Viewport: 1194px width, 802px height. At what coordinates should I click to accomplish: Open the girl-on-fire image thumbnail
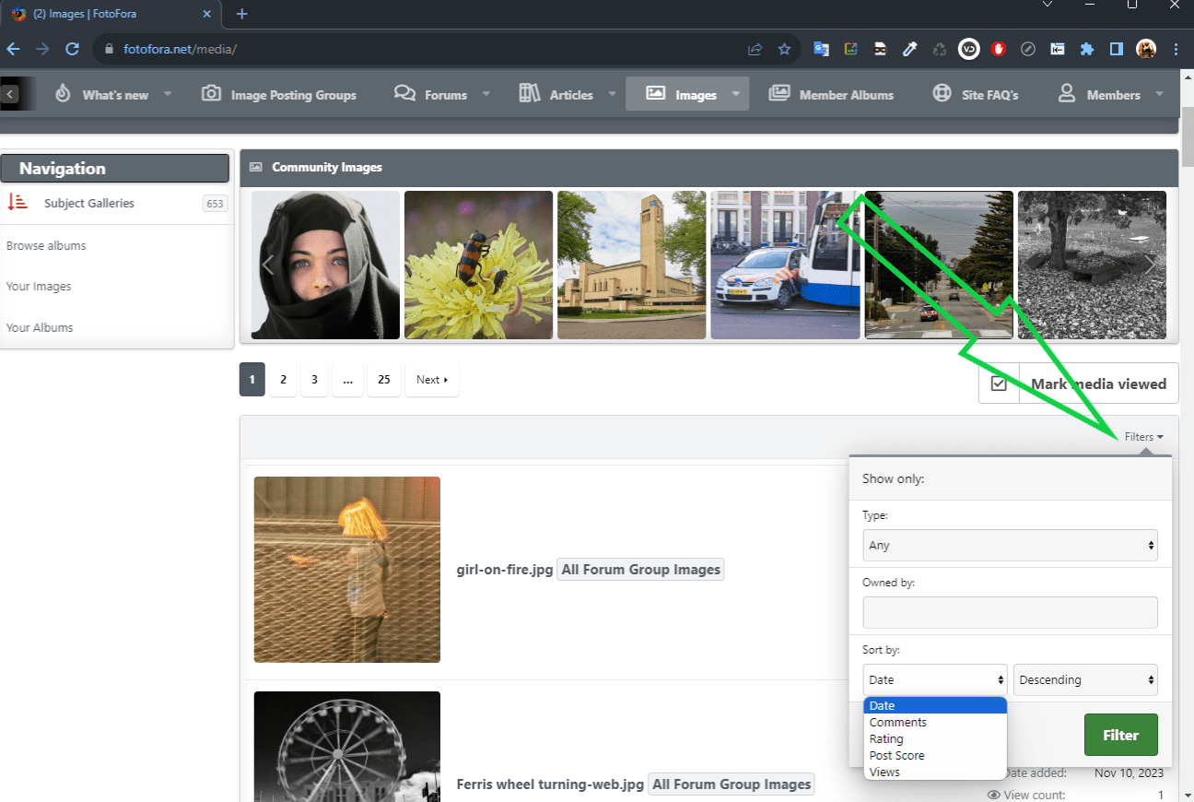(347, 570)
